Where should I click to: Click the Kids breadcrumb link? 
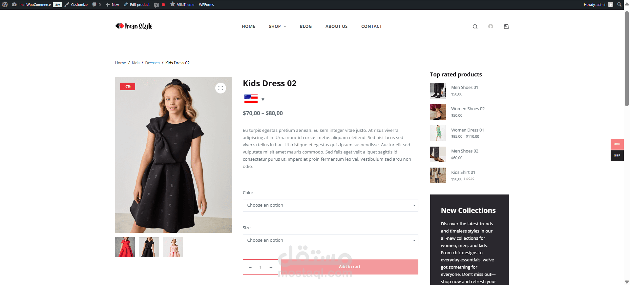point(136,63)
